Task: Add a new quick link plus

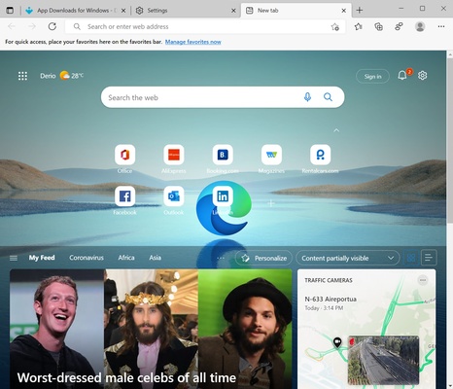Action: 271,203
